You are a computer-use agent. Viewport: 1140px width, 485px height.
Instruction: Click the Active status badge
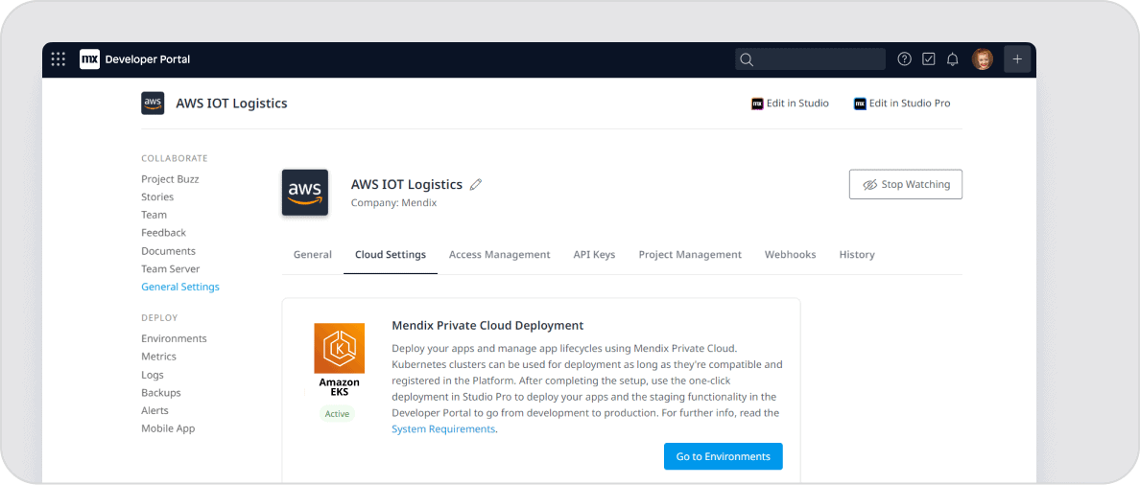pos(338,414)
